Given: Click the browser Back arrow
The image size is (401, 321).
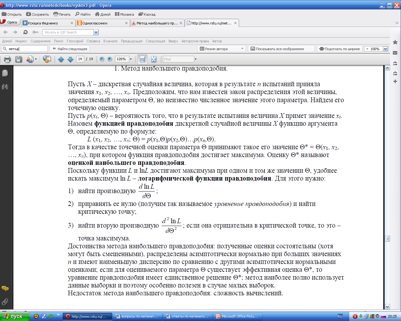Looking at the screenshot, I should click(6, 32).
